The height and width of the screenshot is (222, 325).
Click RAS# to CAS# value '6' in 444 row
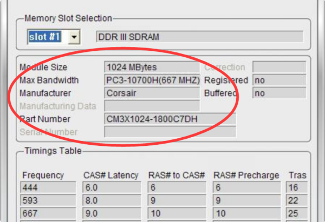[x=177, y=187]
